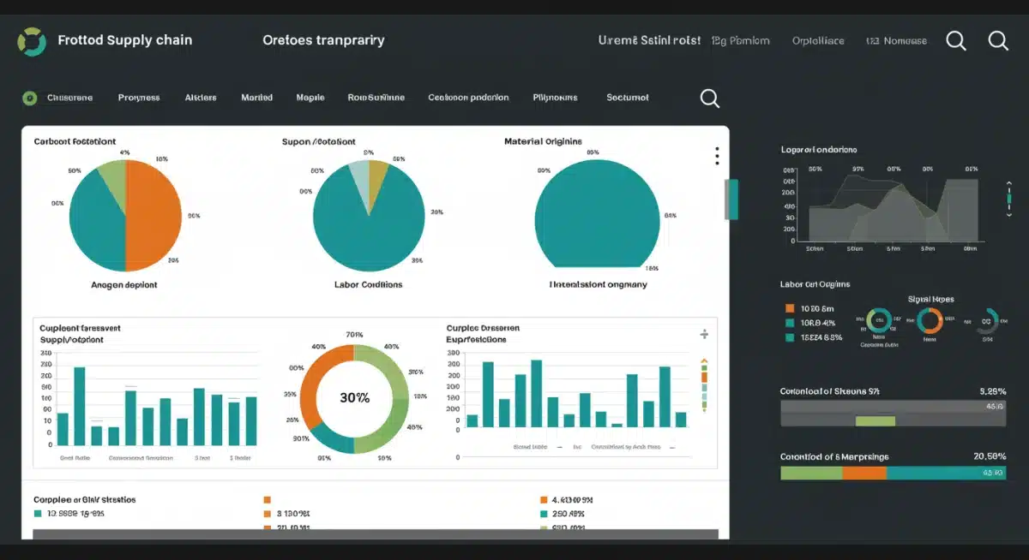Open the kebab menu on the dashboard card
Viewport: 1029px width, 560px height.
pyautogui.click(x=717, y=154)
